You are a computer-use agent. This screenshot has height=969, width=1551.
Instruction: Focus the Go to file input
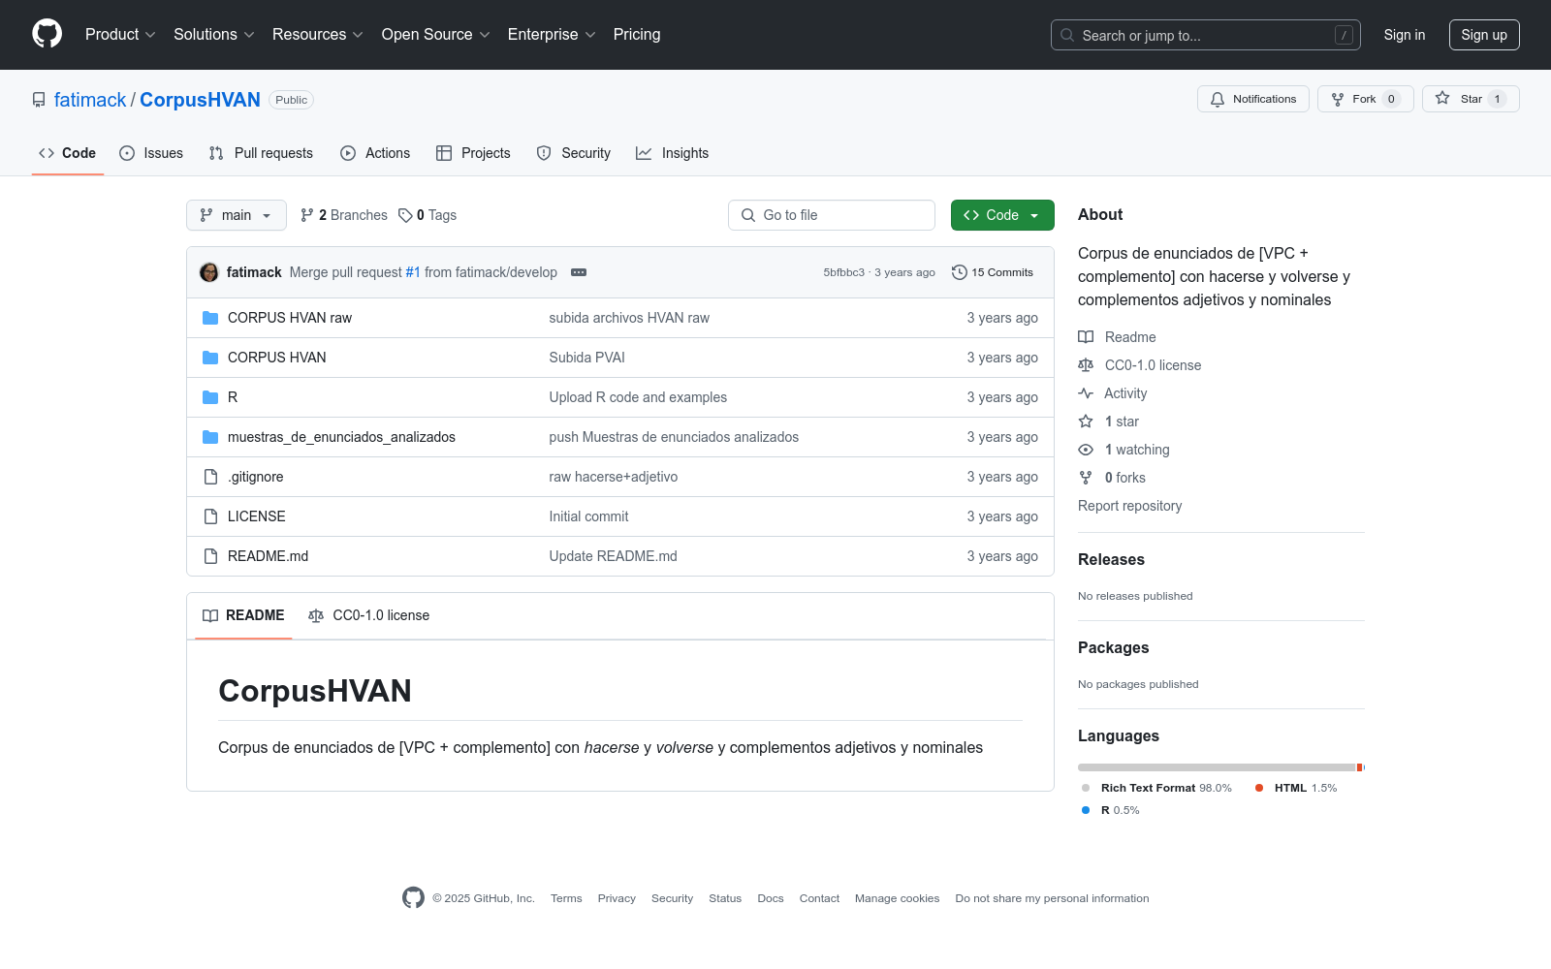coord(832,215)
